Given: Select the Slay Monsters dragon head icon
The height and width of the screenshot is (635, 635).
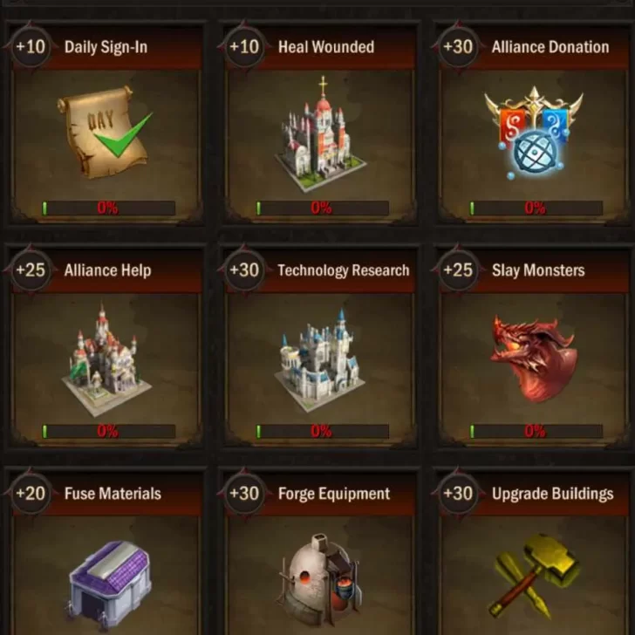Looking at the screenshot, I should click(534, 359).
